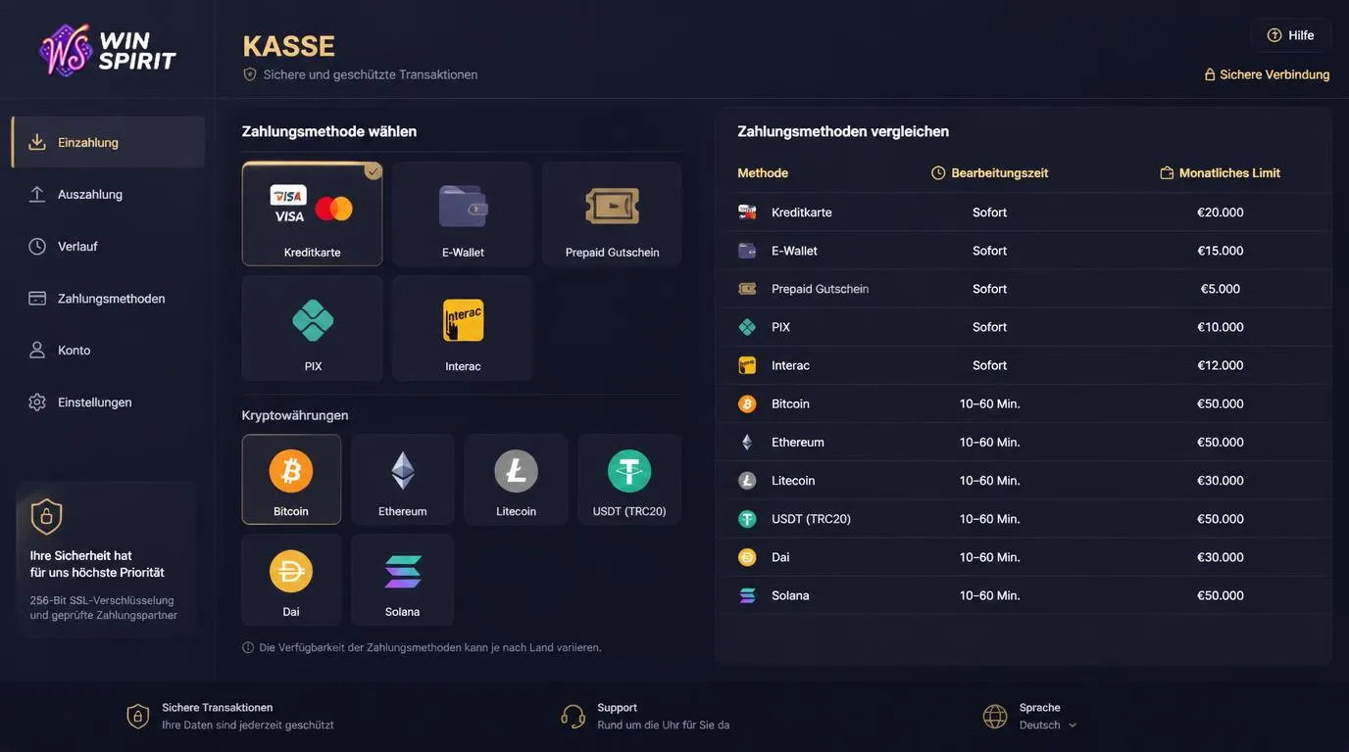Click the Methode column header

click(763, 173)
